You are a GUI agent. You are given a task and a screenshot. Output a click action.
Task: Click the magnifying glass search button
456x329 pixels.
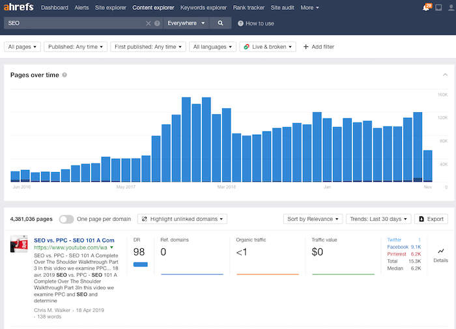220,23
